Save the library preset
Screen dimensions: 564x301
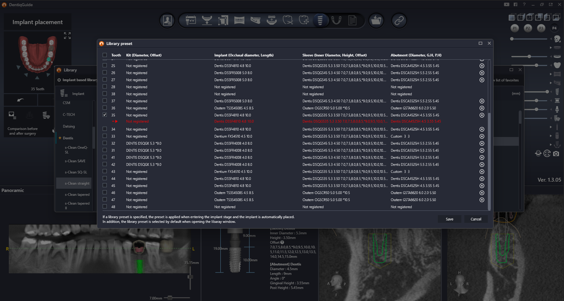coord(449,219)
